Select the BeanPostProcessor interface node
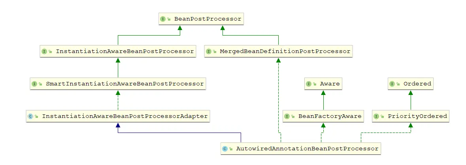466x165 pixels. tap(202, 19)
